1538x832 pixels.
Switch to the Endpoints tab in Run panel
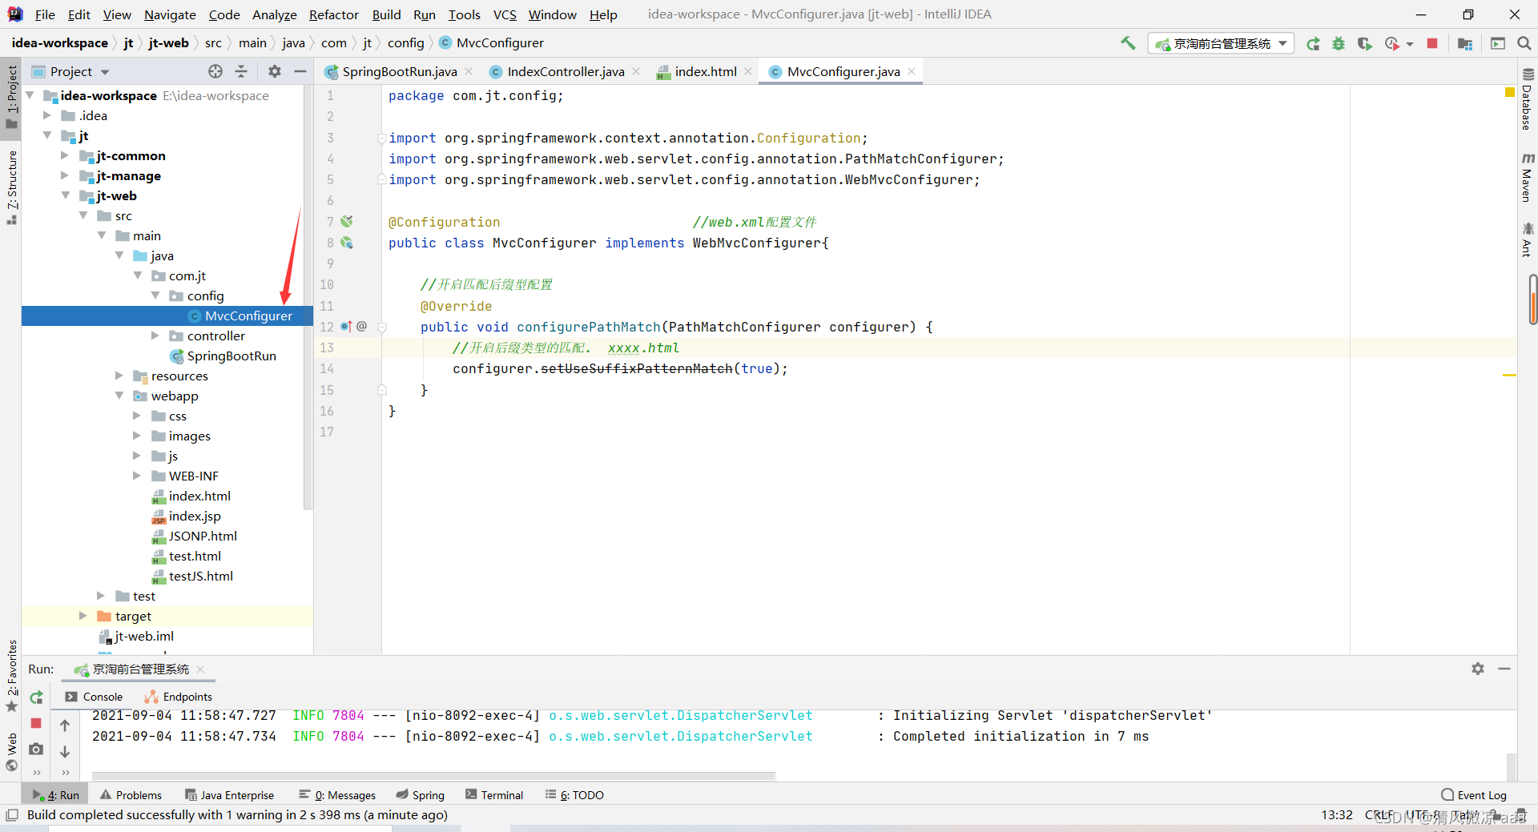(x=179, y=697)
